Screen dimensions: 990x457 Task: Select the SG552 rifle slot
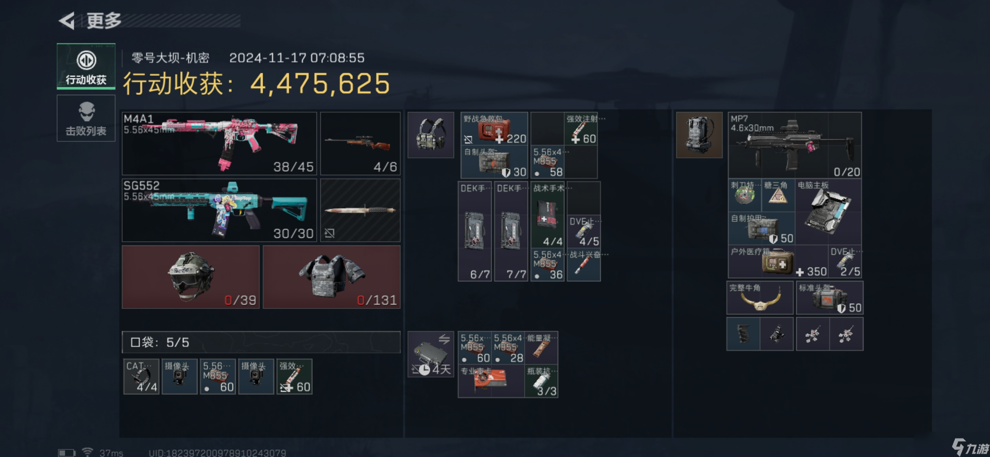coord(219,210)
